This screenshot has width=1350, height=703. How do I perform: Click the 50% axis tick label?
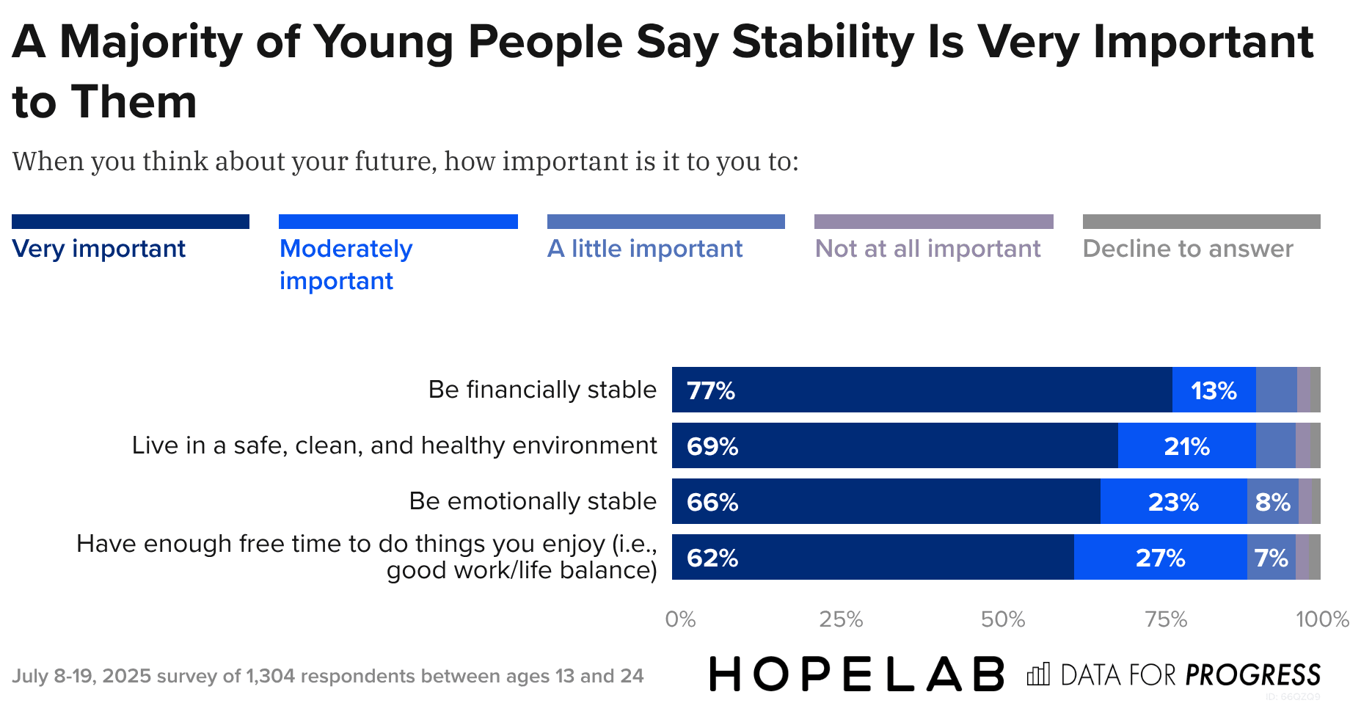(x=1003, y=619)
